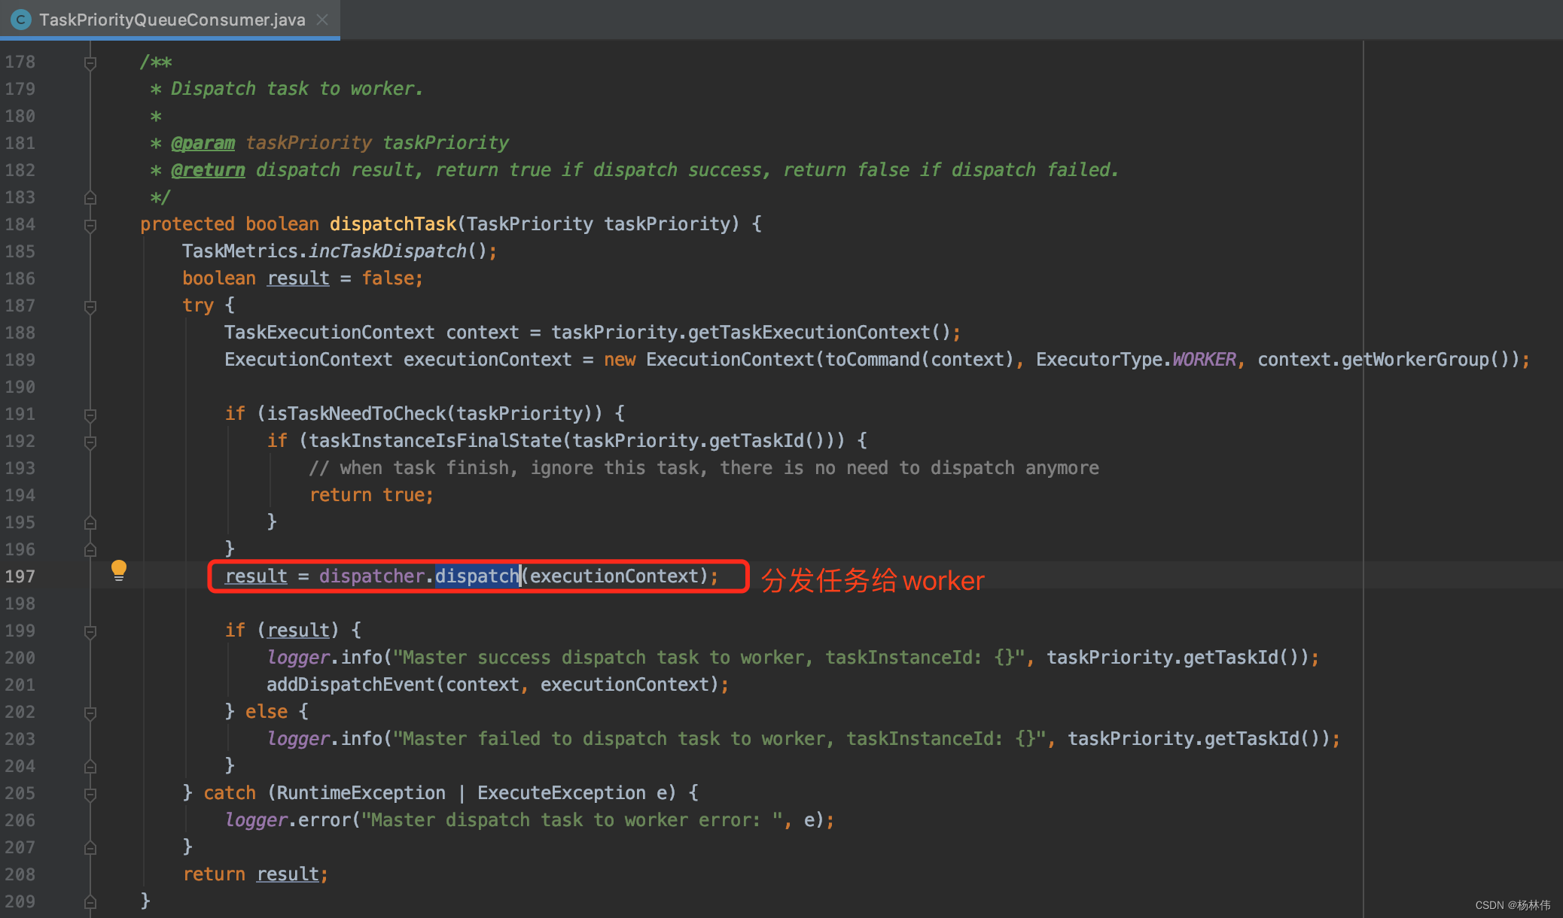
Task: Collapse the Javadoc comment fold at line 178
Action: click(90, 63)
